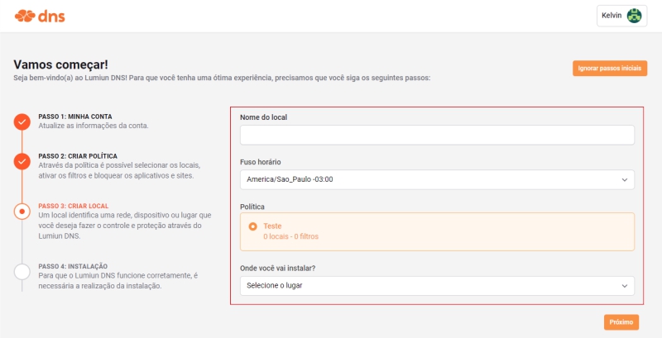Open the 'Selecione o lugar' dropdown
The image size is (662, 338).
[437, 286]
